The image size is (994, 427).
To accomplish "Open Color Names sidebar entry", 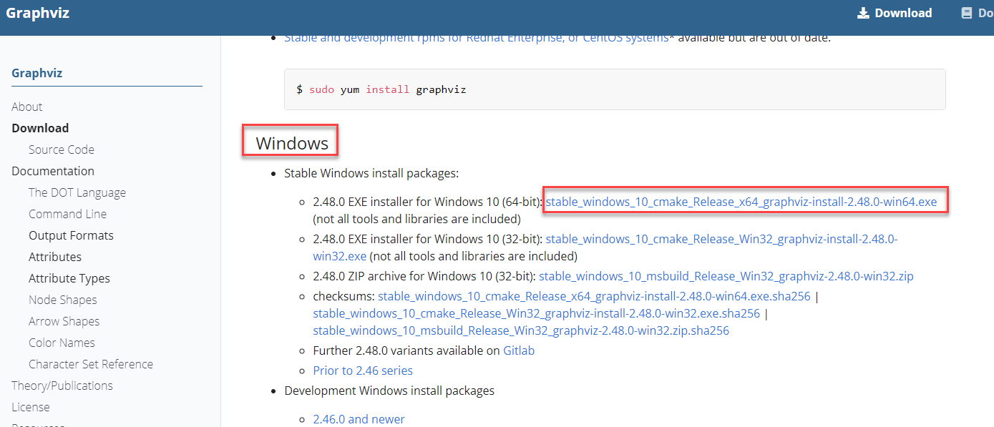I will click(62, 343).
